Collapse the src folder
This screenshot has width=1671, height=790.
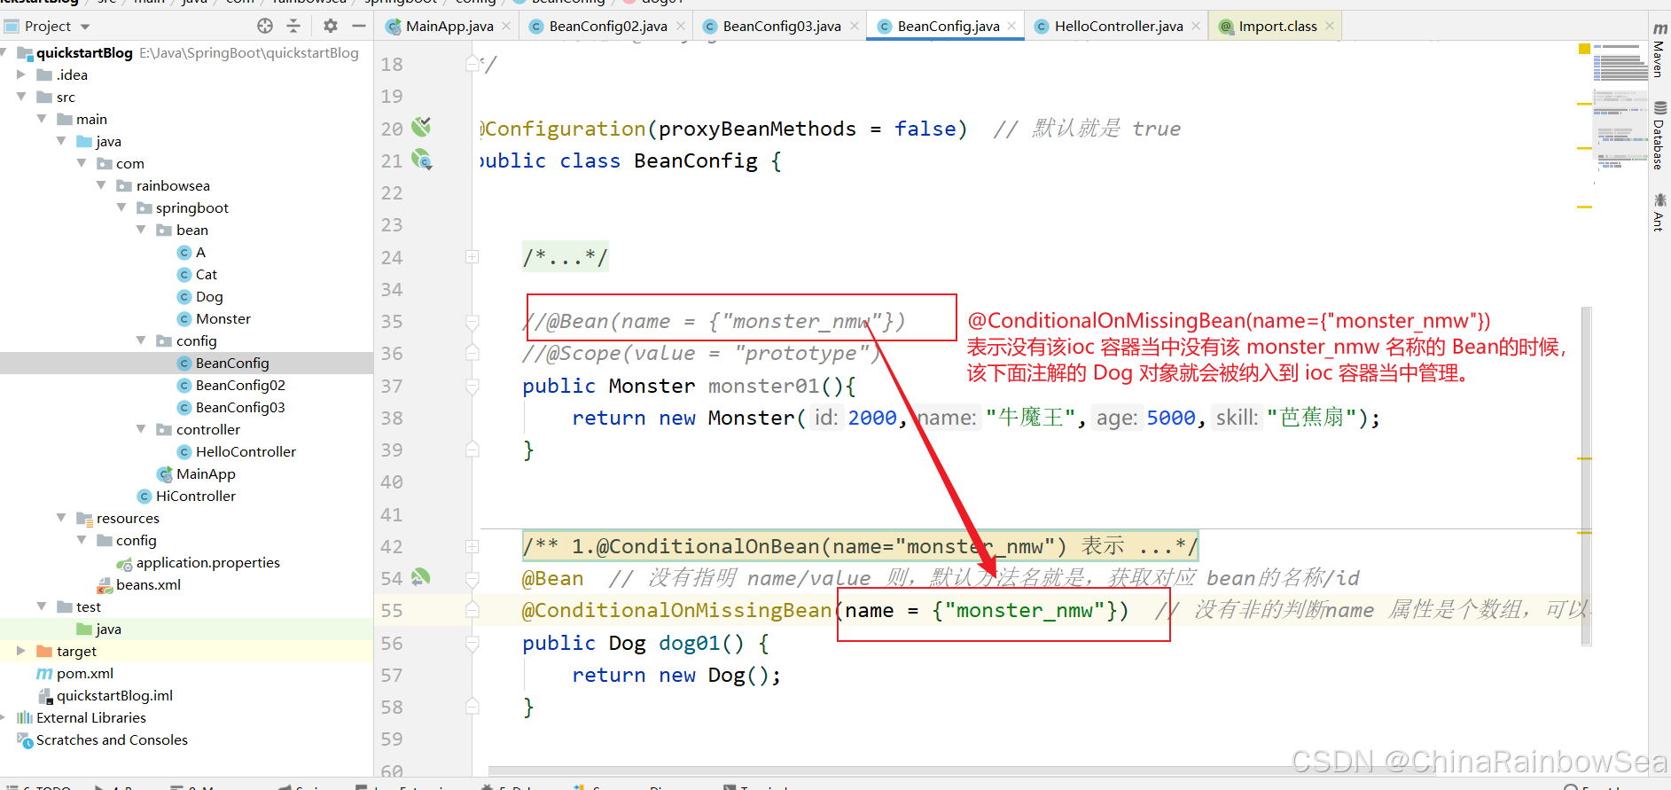point(21,97)
